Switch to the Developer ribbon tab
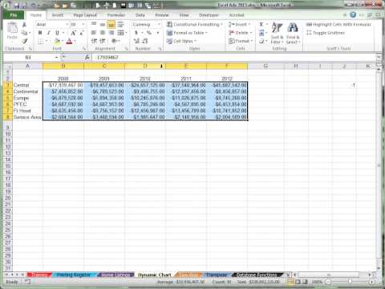Image resolution: width=385 pixels, height=289 pixels. [x=209, y=15]
